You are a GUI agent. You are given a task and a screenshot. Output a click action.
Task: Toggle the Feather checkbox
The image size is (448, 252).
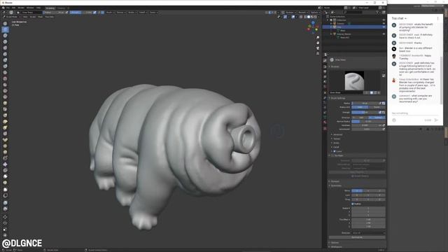coord(353,204)
